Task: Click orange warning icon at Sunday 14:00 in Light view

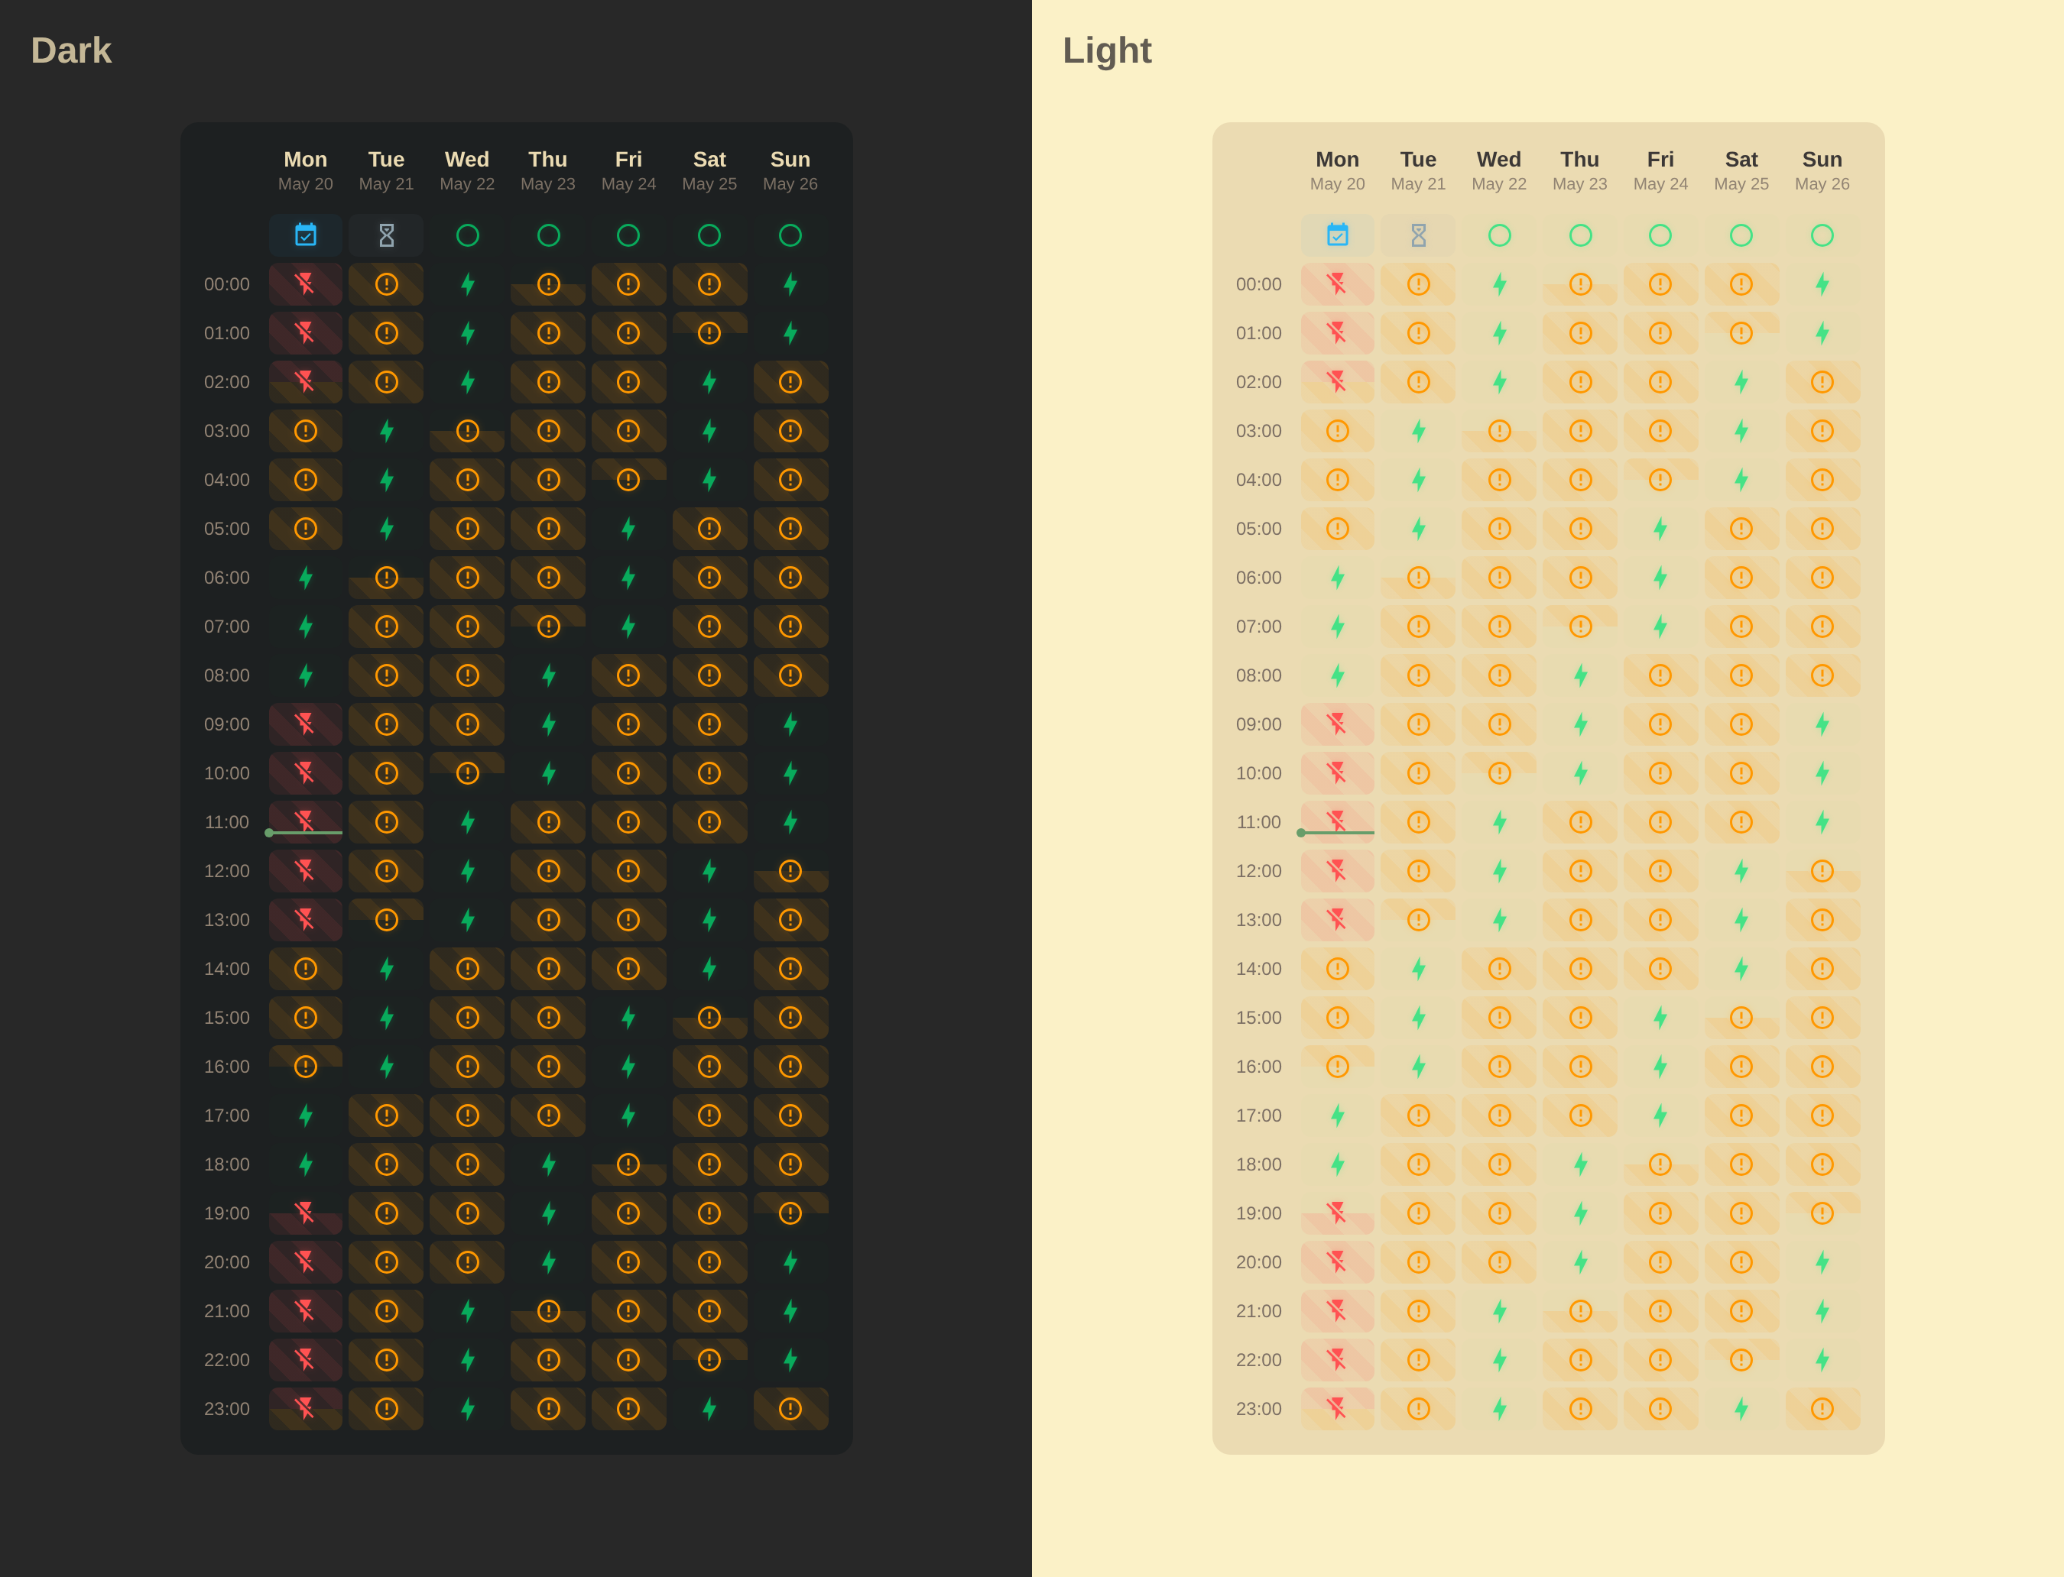Action: (1822, 969)
